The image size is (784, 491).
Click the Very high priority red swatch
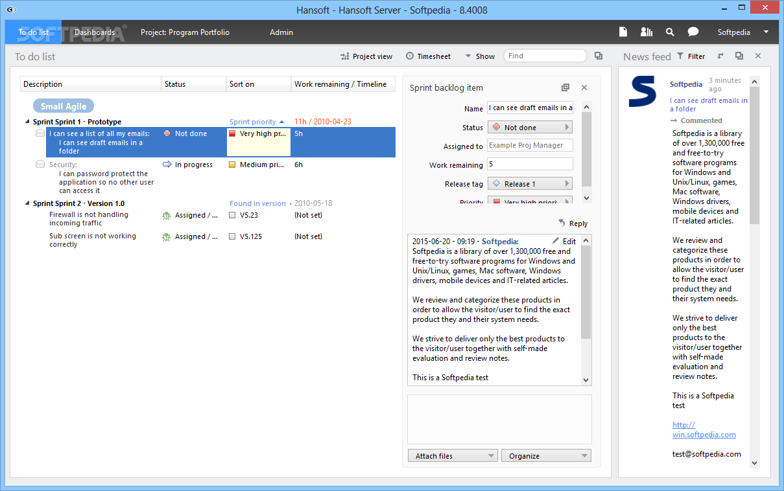coord(232,133)
